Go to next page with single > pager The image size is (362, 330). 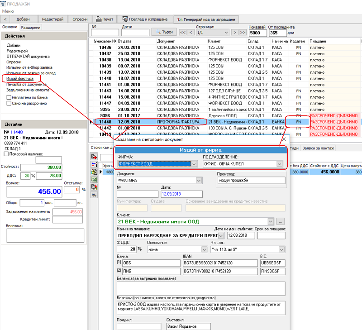click(234, 32)
